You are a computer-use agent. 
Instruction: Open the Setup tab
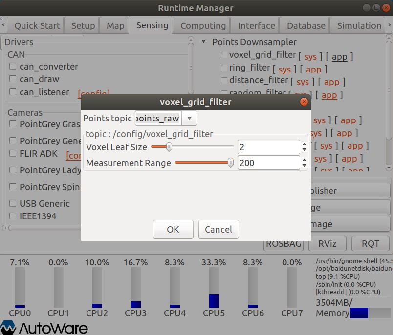(x=82, y=25)
